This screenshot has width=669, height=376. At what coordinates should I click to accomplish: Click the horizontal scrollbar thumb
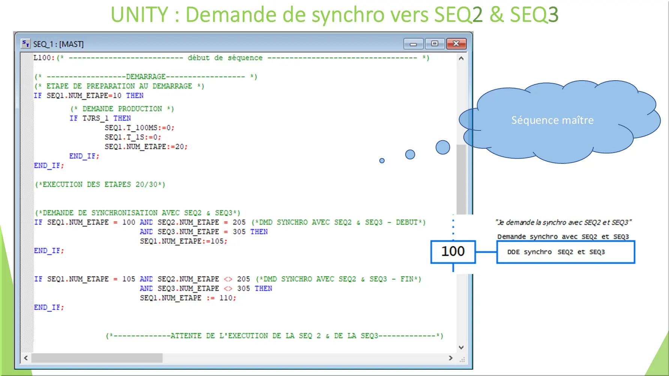pos(97,358)
